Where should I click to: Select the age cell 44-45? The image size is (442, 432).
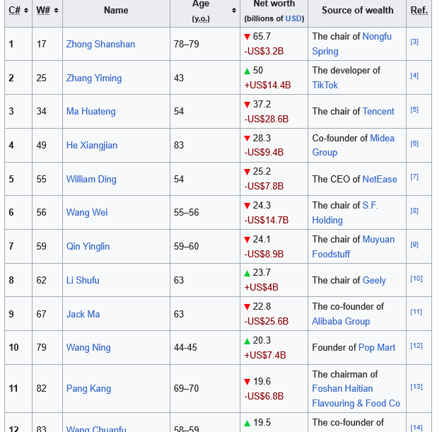[x=185, y=347]
